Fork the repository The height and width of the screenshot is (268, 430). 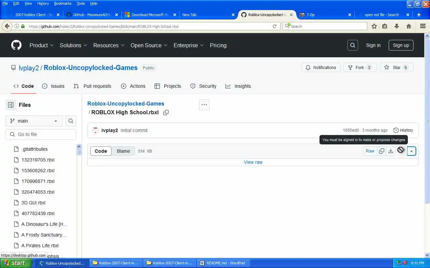[360, 67]
